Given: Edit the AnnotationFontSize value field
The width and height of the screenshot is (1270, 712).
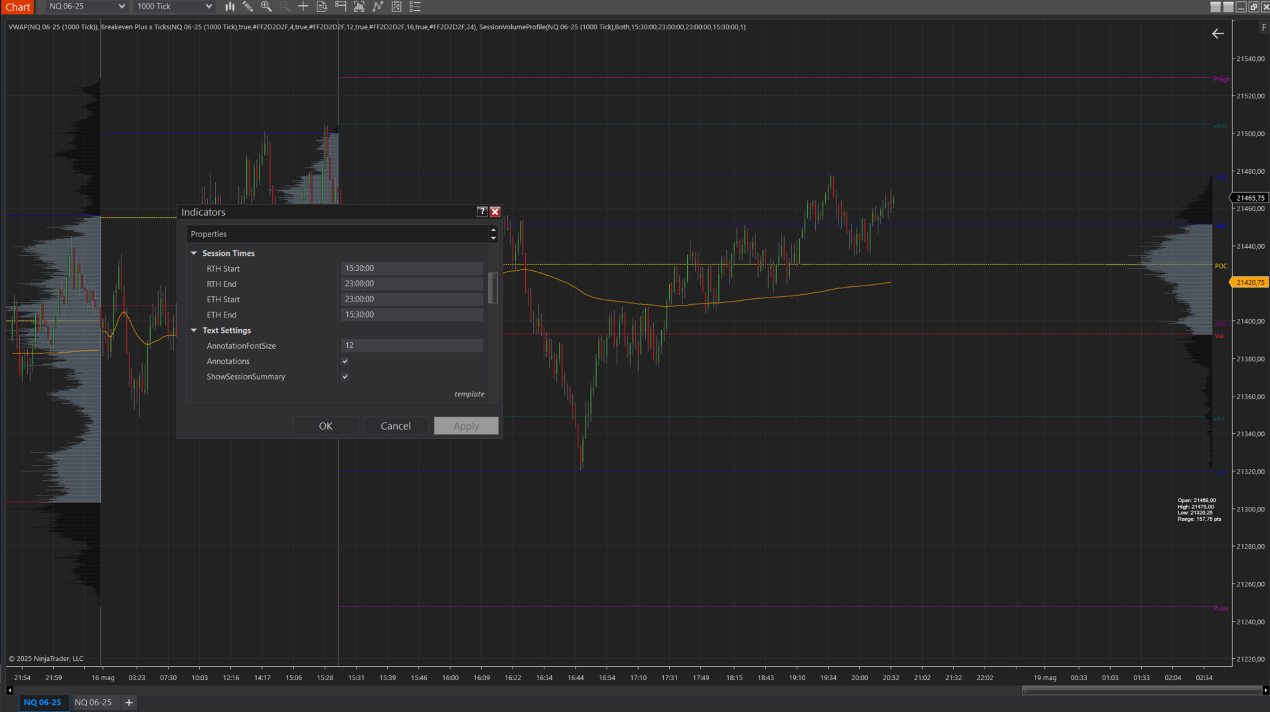Looking at the screenshot, I should click(x=412, y=345).
